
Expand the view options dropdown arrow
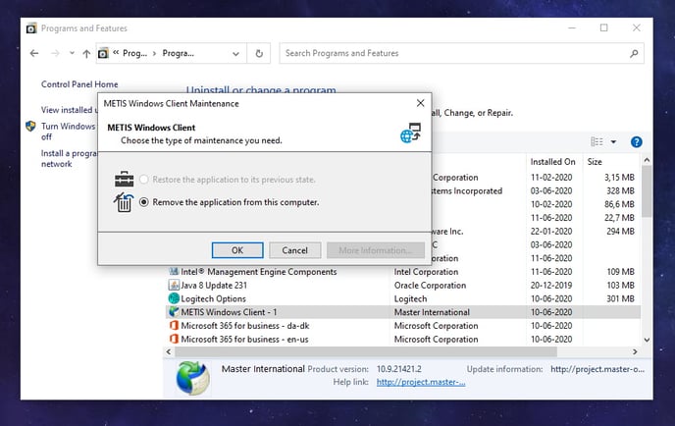click(613, 141)
